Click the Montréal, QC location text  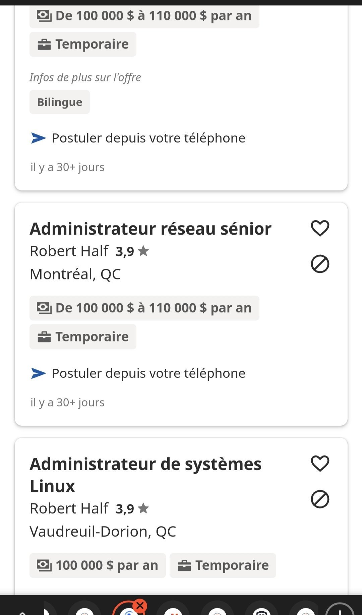click(75, 274)
